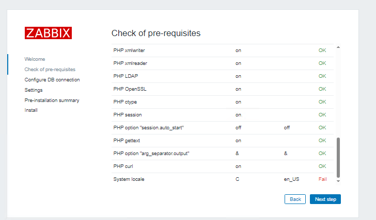Image resolution: width=376 pixels, height=220 pixels.
Task: Click the Back button
Action: pos(295,199)
